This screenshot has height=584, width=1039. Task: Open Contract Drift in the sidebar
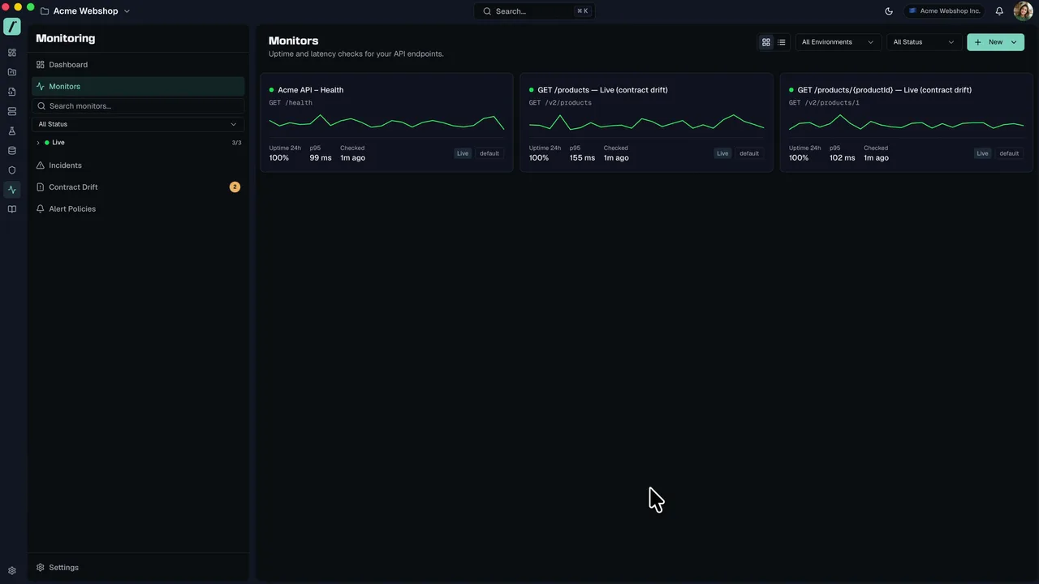coord(138,187)
